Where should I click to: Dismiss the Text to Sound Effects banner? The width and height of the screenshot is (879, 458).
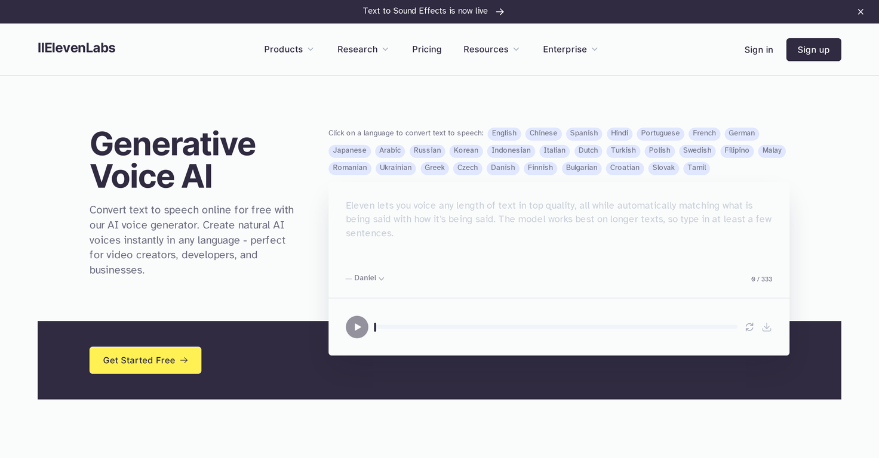pyautogui.click(x=860, y=11)
